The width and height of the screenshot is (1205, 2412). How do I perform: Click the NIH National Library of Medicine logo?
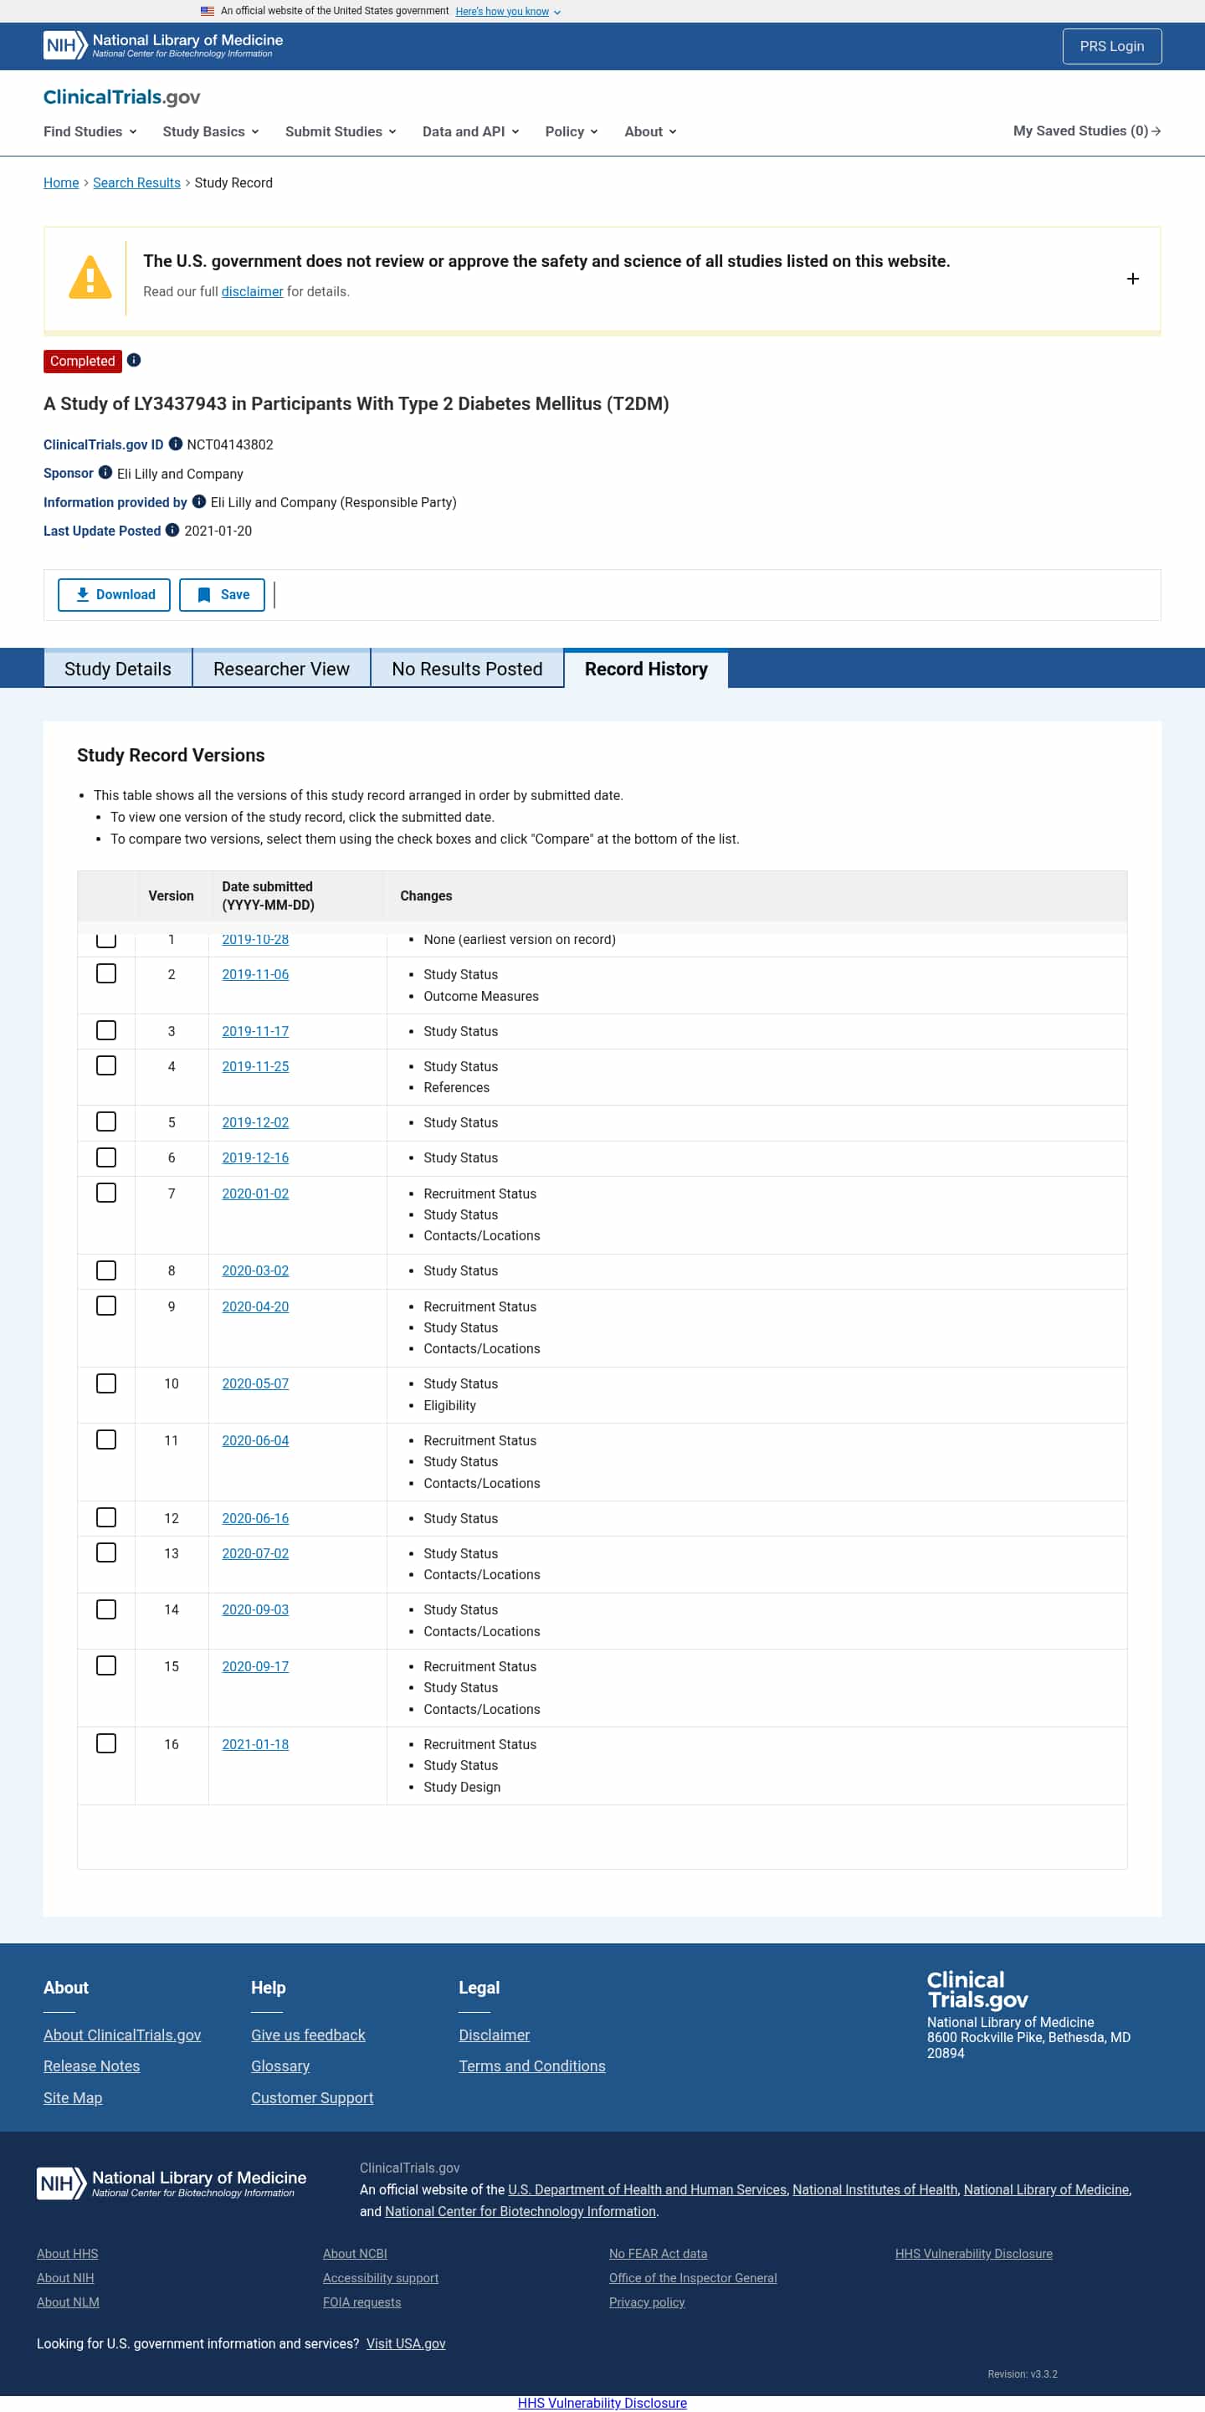163,45
